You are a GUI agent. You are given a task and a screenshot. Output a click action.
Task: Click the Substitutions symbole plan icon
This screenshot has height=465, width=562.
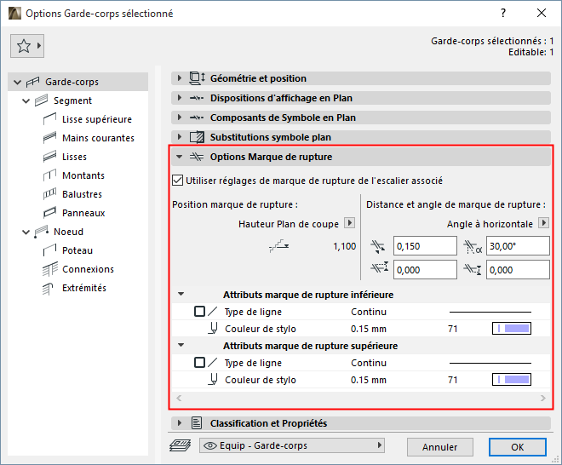(197, 137)
